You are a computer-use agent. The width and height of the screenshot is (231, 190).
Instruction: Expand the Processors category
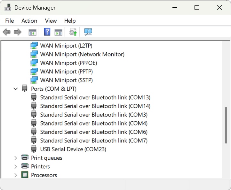16,175
